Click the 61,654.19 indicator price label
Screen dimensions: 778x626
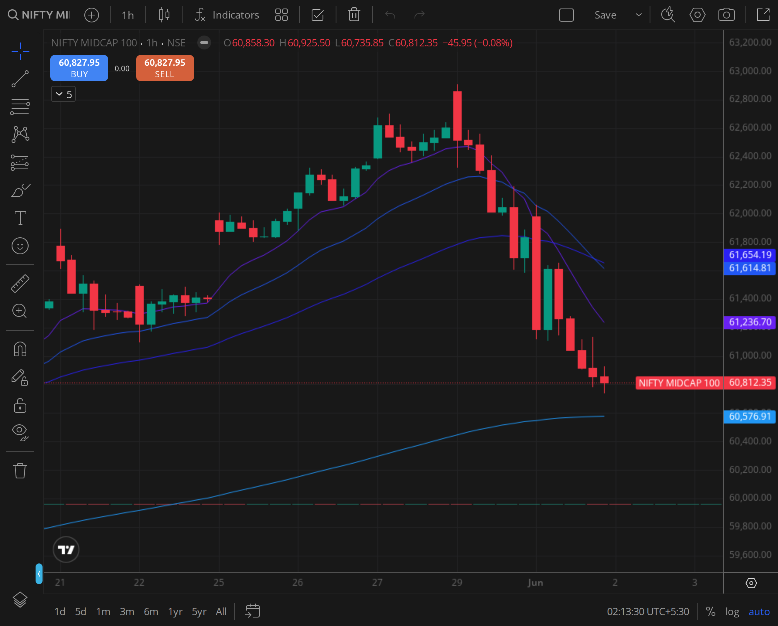[750, 255]
